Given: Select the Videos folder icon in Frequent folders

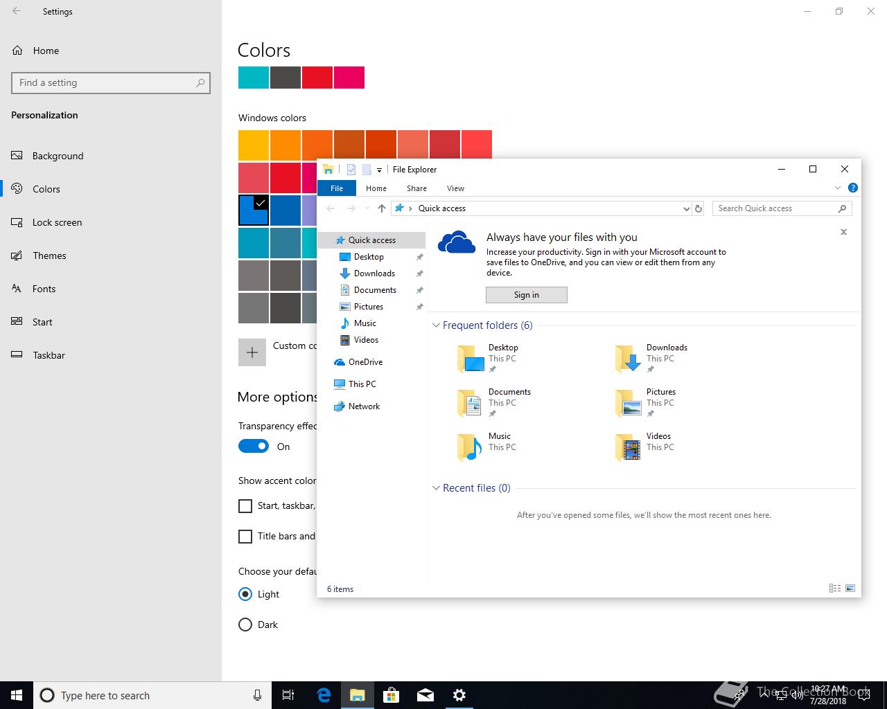Looking at the screenshot, I should coord(629,447).
